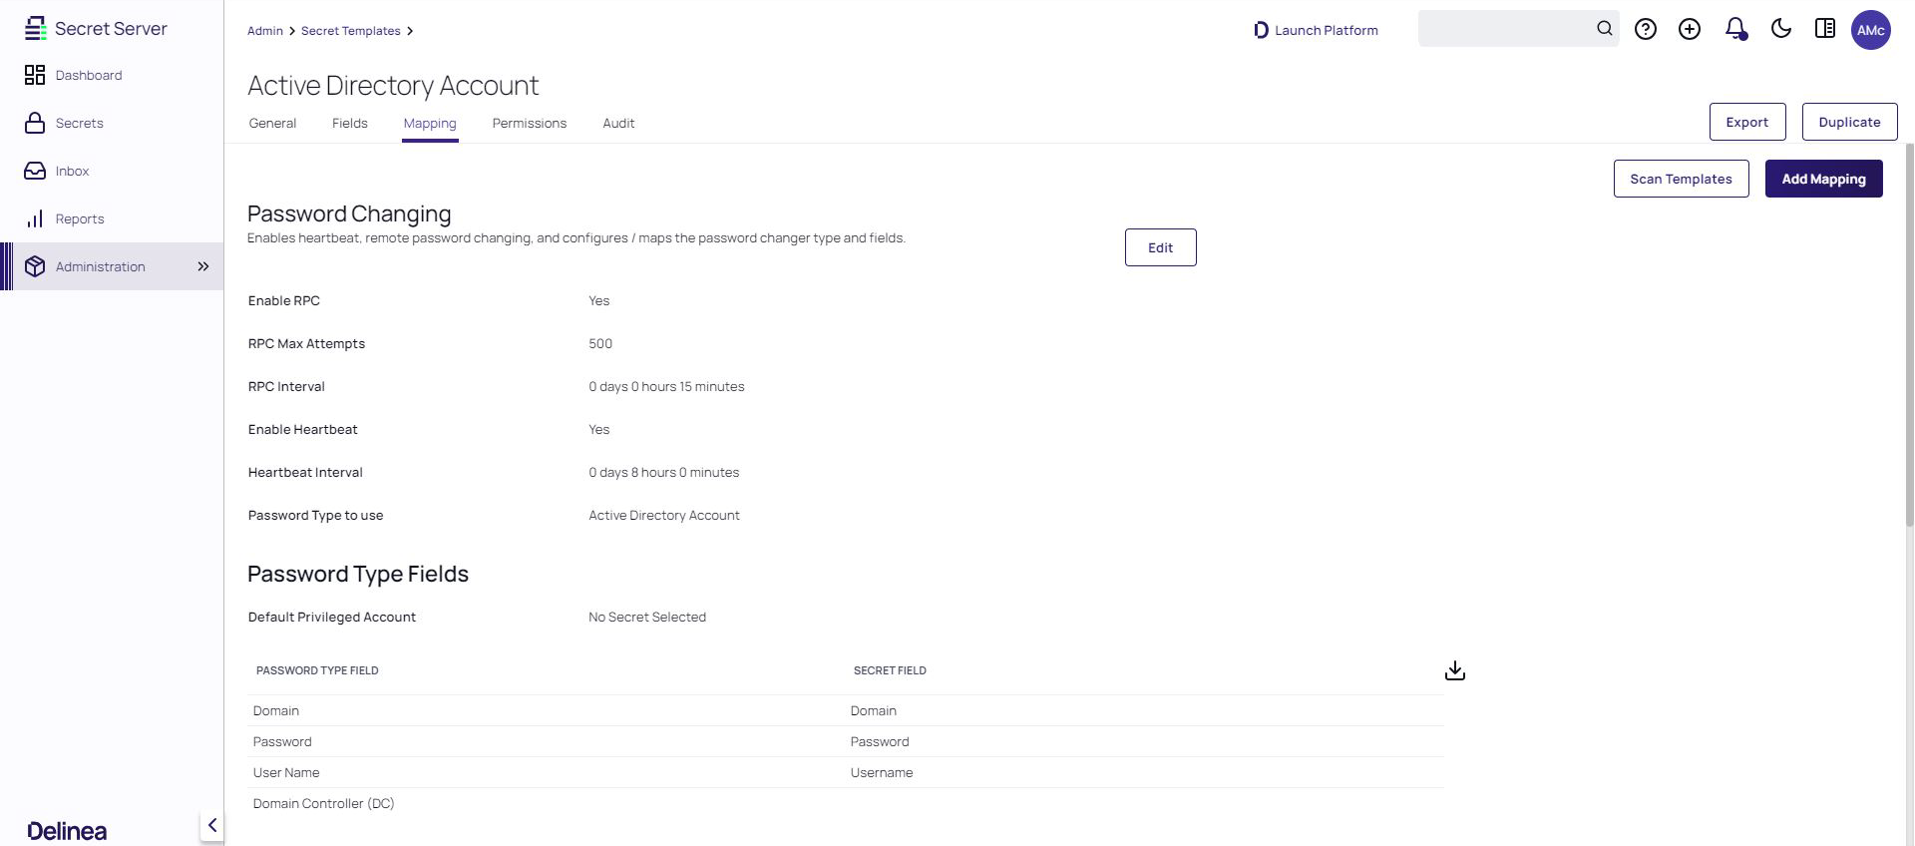The height and width of the screenshot is (846, 1915).
Task: Click Edit for Password Changing
Action: (1160, 247)
